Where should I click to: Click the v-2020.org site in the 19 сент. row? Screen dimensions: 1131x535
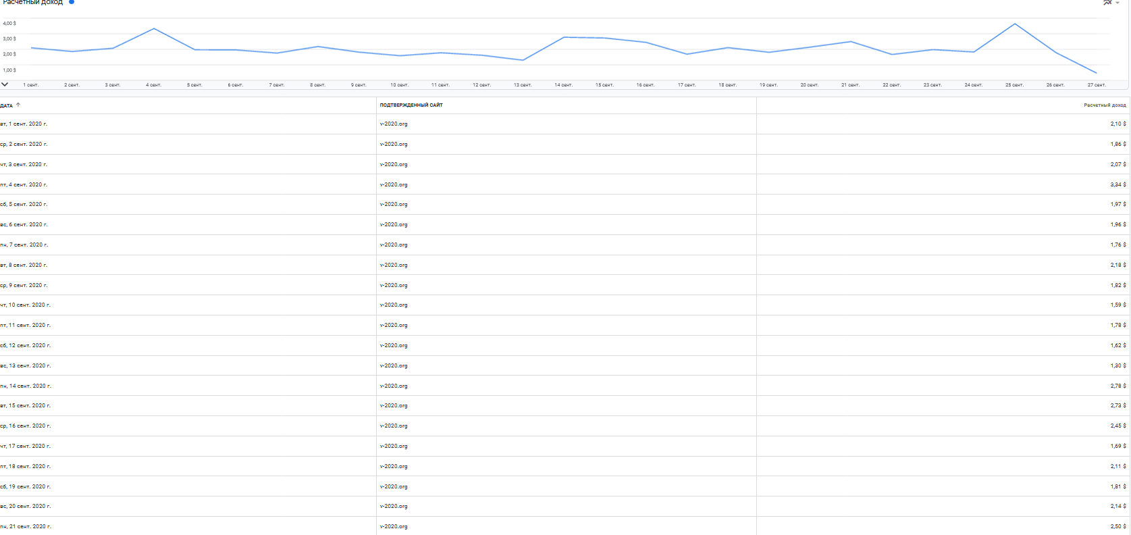tap(394, 487)
